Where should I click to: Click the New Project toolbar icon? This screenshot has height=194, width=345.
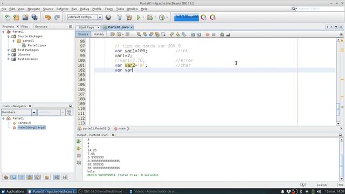pos(16,17)
